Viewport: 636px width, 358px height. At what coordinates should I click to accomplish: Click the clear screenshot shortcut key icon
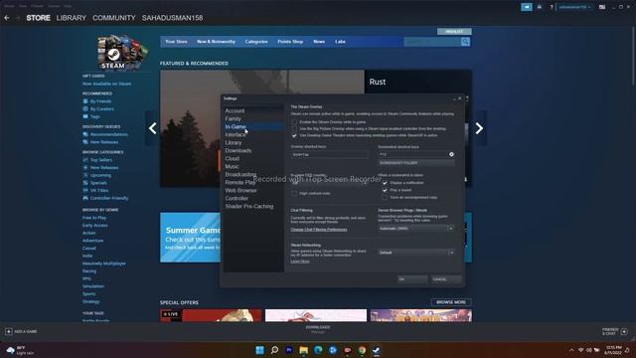[451, 154]
